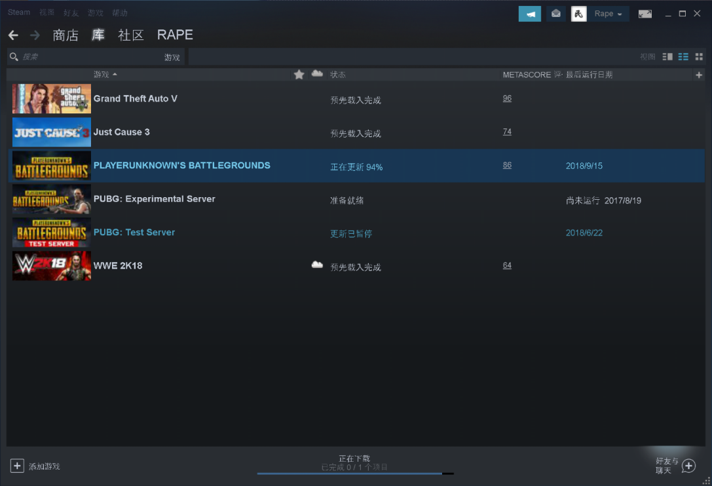This screenshot has height=486, width=712.
Task: Go forward with the right arrow
Action: [x=35, y=35]
